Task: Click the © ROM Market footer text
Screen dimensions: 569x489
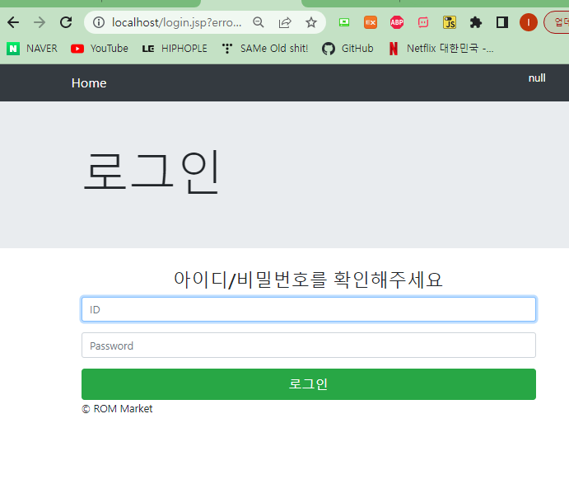Action: click(117, 409)
